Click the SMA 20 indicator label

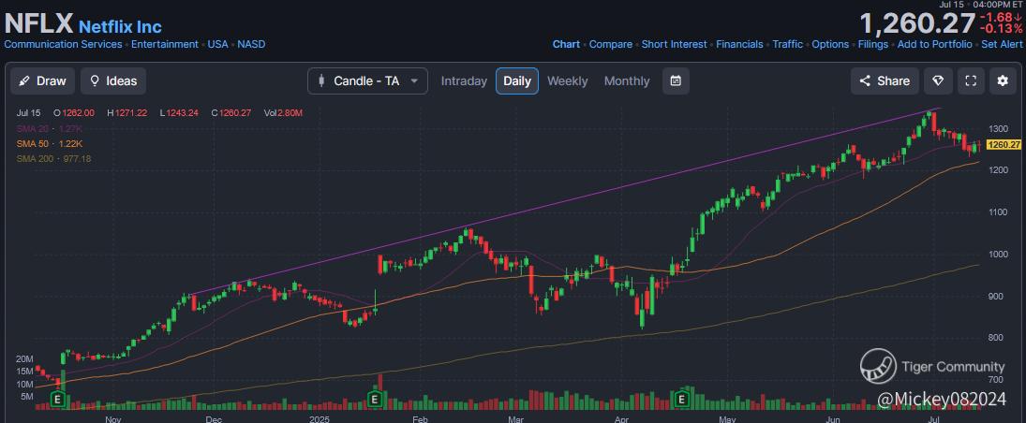[x=49, y=129]
